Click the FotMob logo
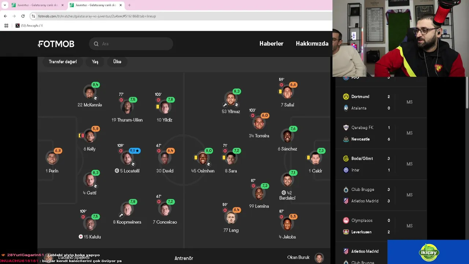The height and width of the screenshot is (264, 469). coord(56,44)
